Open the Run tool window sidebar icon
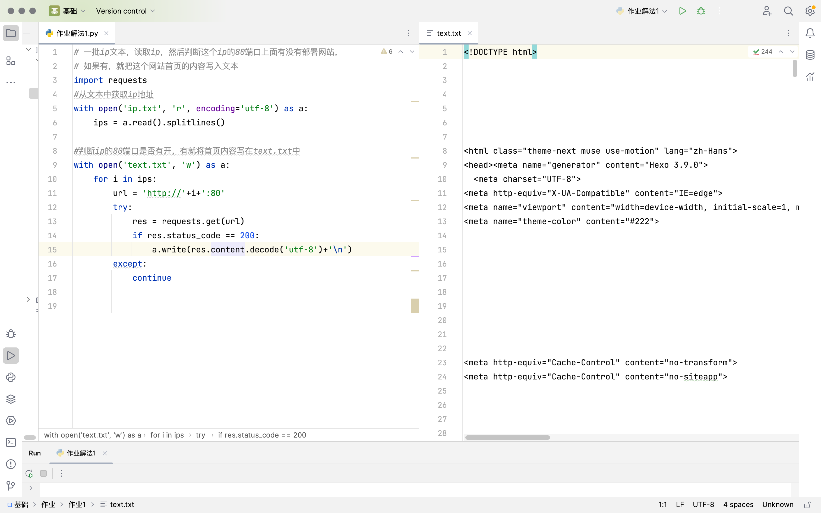 [11, 356]
